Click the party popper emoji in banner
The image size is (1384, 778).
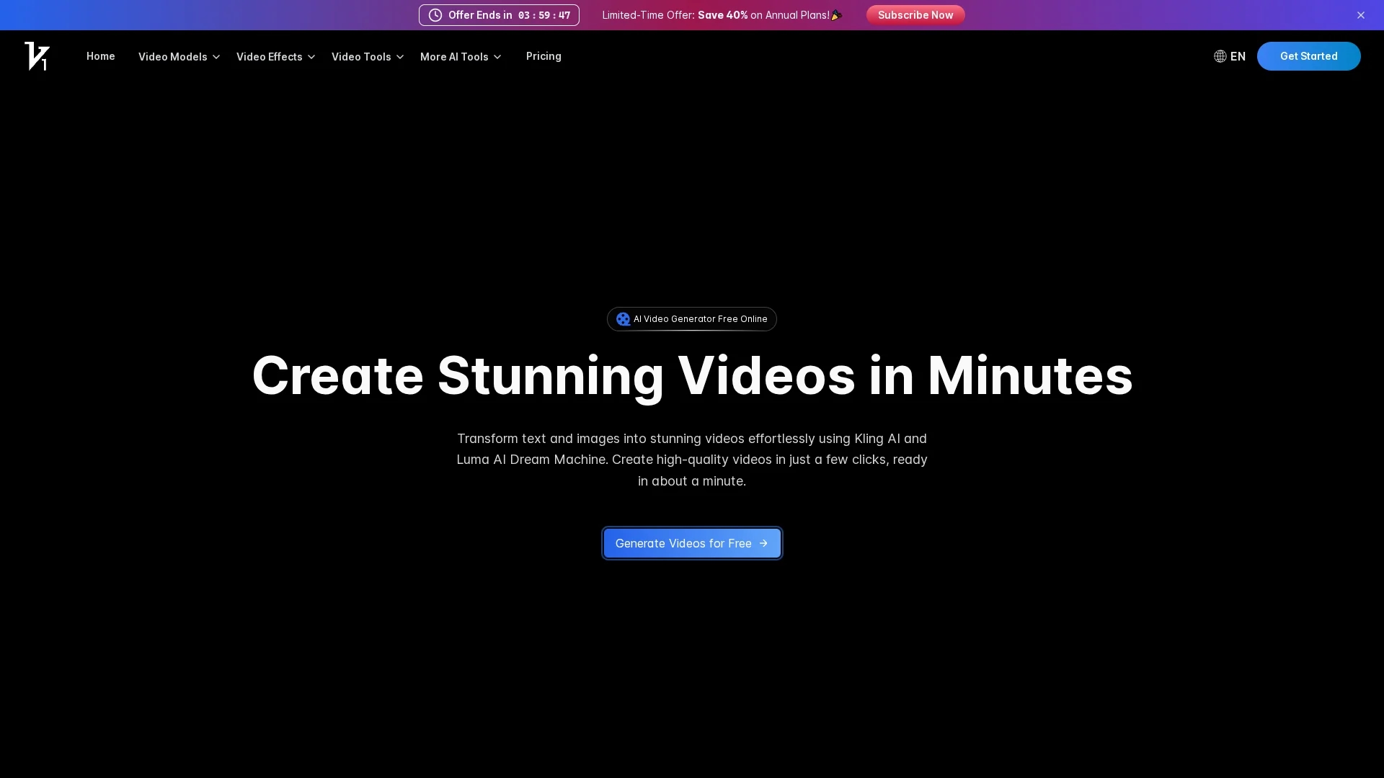[836, 15]
